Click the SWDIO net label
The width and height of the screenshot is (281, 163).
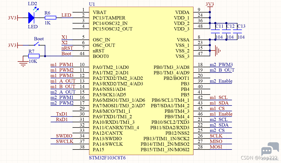(64, 136)
